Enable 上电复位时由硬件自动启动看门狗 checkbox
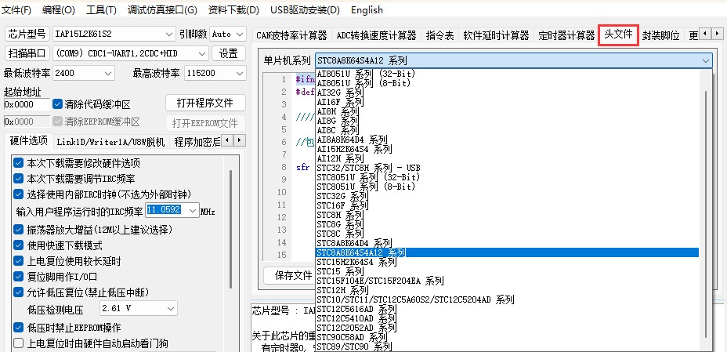Image resolution: width=727 pixels, height=352 pixels. click(18, 343)
